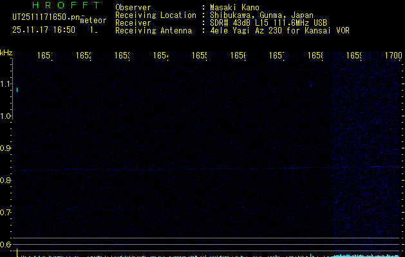This screenshot has height=257, width=405.
Task: Select the observer name Masaki Kano
Action: click(234, 8)
